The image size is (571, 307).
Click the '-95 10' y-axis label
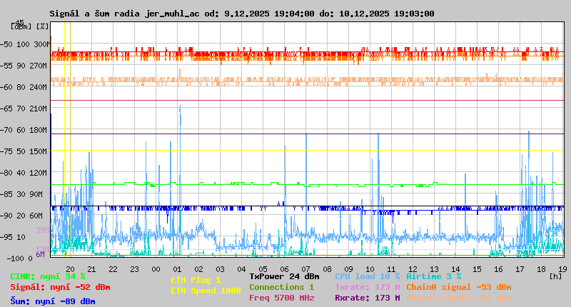[x=13, y=237]
